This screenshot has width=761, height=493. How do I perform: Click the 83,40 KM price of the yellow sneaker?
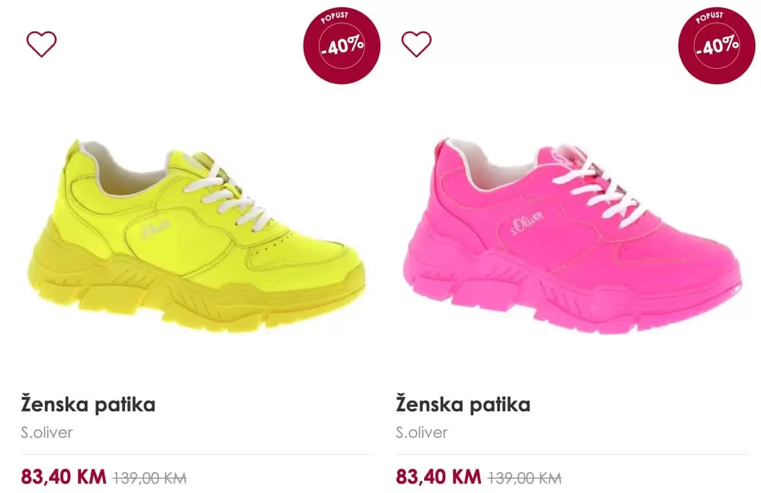[x=63, y=476]
